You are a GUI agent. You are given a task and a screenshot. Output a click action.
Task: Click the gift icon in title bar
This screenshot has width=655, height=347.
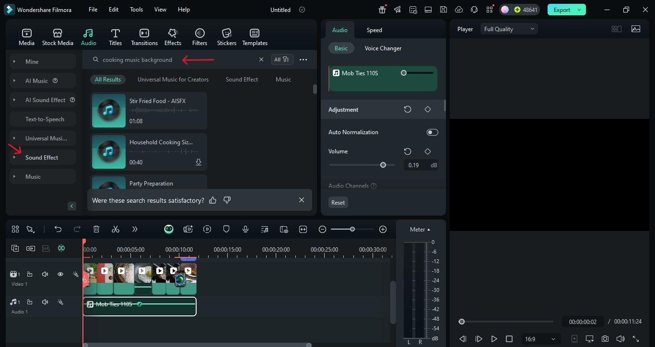pyautogui.click(x=382, y=10)
